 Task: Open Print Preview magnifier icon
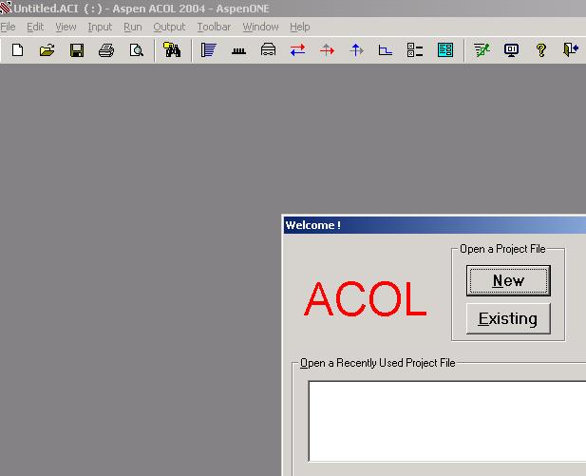tap(137, 49)
